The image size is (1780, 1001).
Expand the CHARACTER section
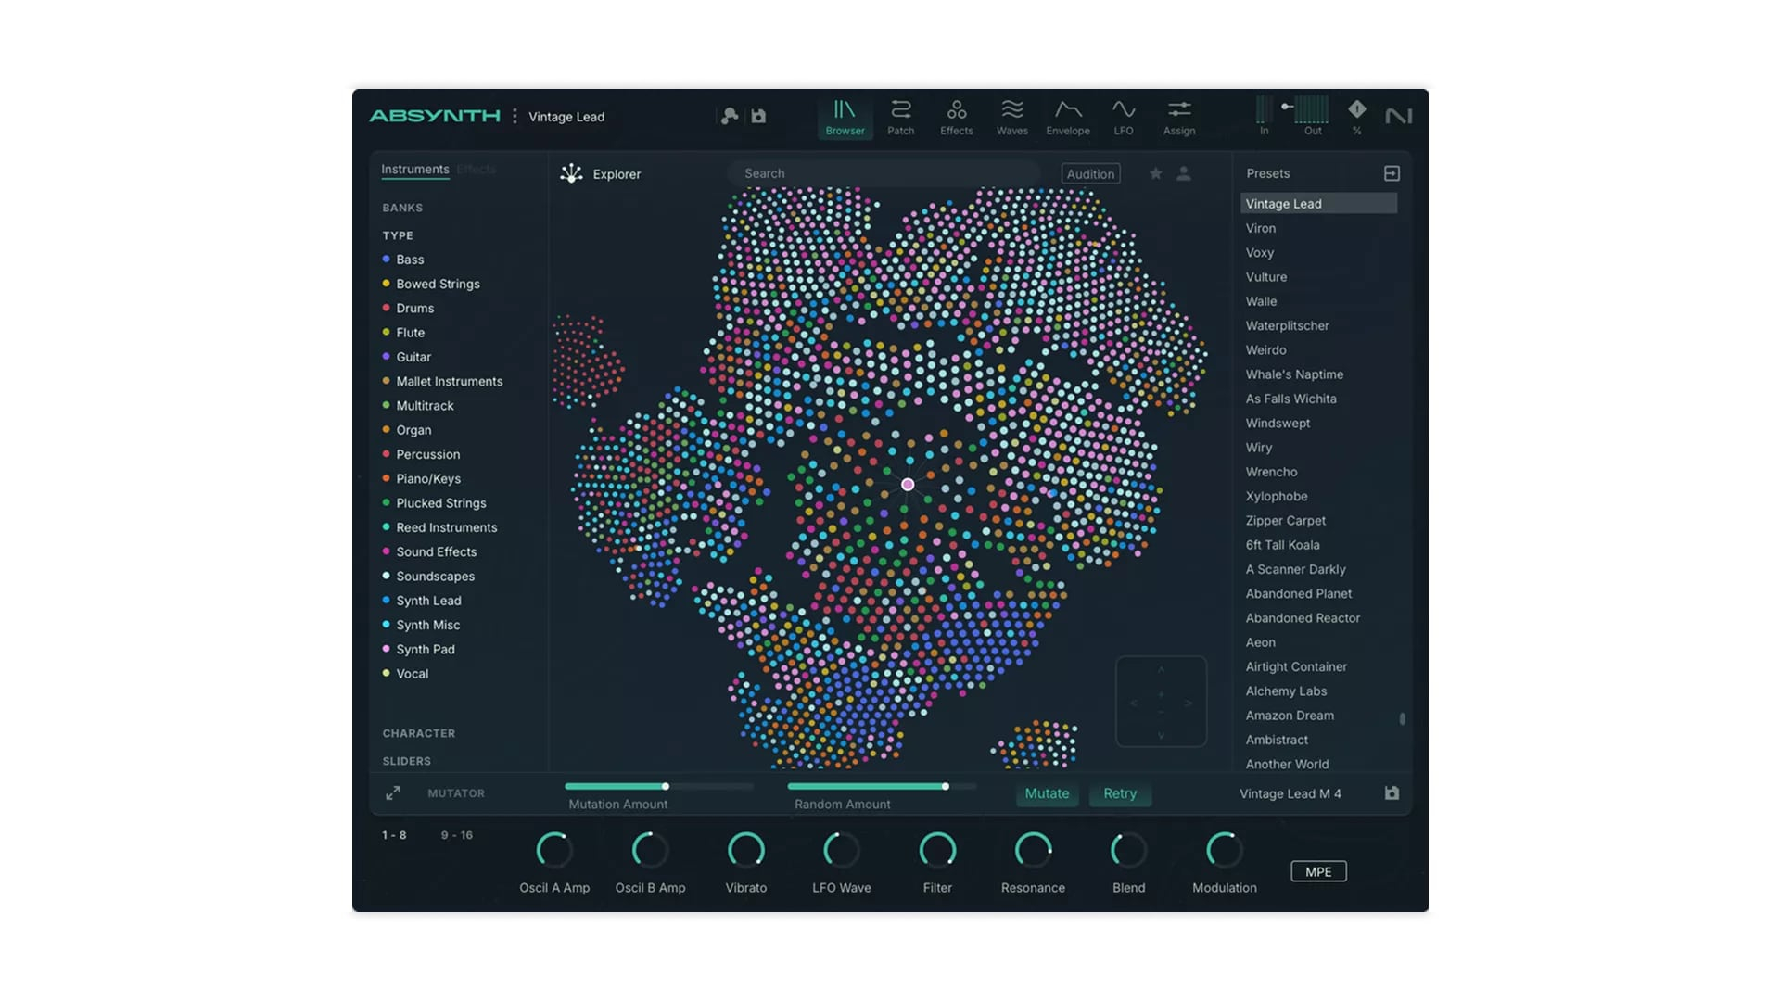[418, 733]
